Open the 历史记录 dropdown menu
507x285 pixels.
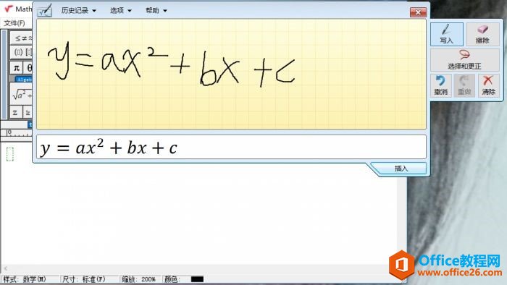[78, 10]
